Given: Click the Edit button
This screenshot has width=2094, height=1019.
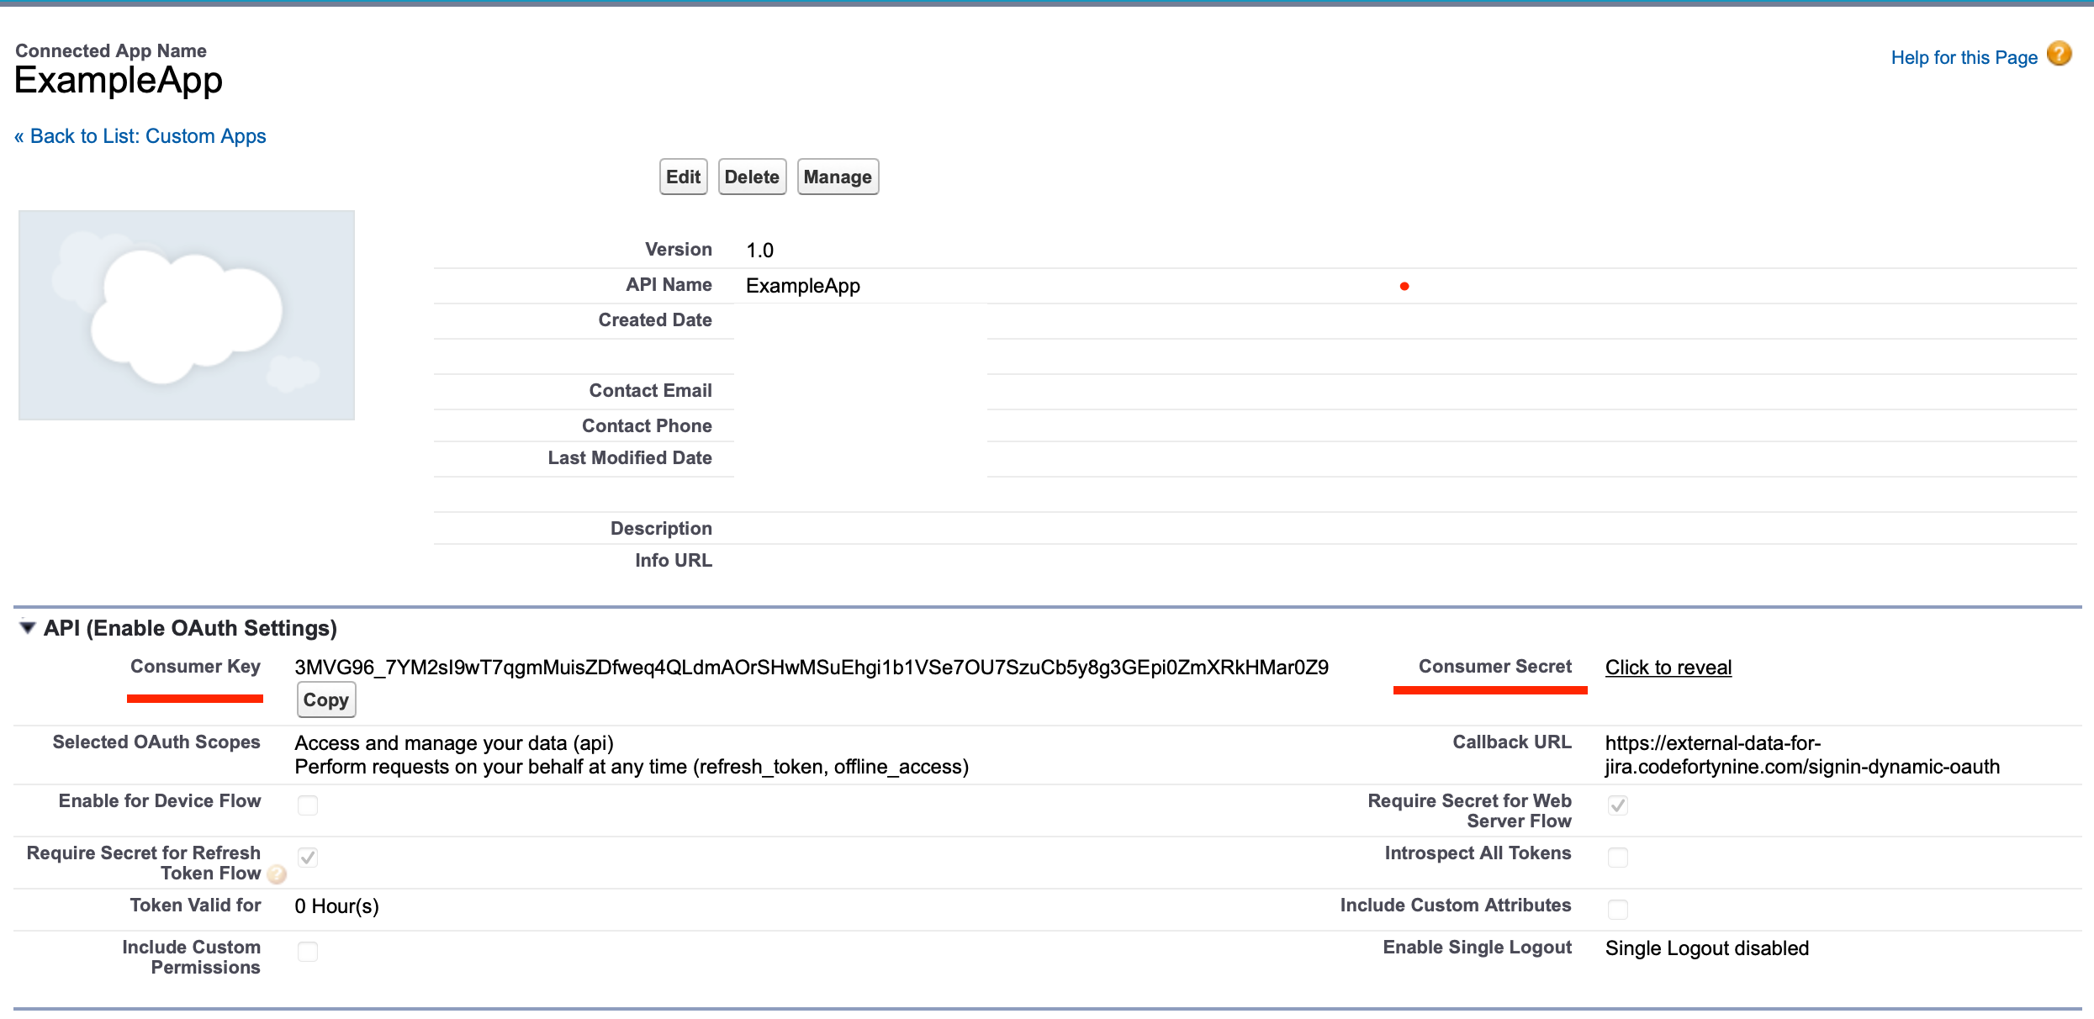Looking at the screenshot, I should click(682, 177).
